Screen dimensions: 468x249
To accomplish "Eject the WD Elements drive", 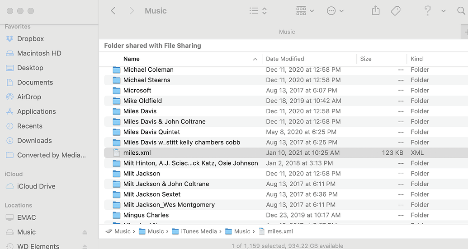I will click(85, 246).
